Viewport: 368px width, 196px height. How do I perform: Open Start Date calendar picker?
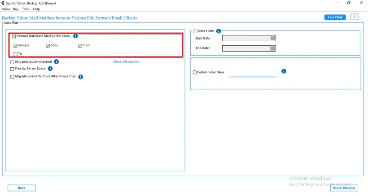[x=272, y=38]
